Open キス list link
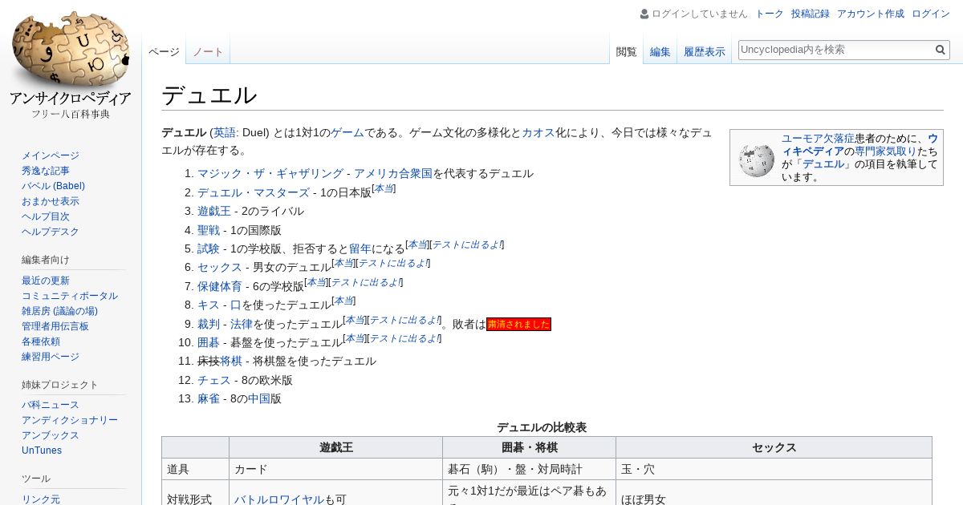This screenshot has width=963, height=505. coord(209,305)
